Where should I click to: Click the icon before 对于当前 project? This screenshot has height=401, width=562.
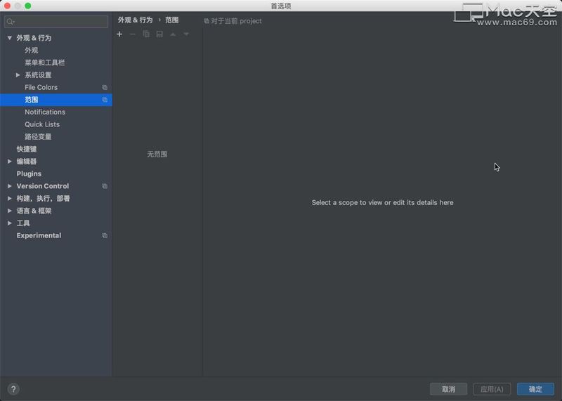tap(207, 21)
